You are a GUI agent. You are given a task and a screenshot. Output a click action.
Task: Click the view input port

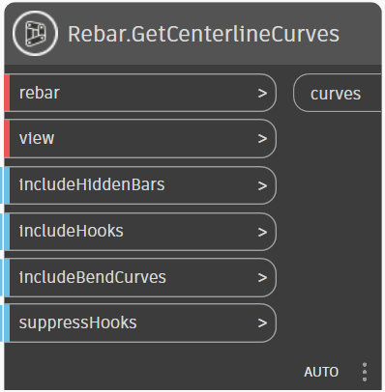[140, 138]
